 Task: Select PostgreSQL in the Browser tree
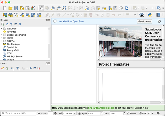13,50
